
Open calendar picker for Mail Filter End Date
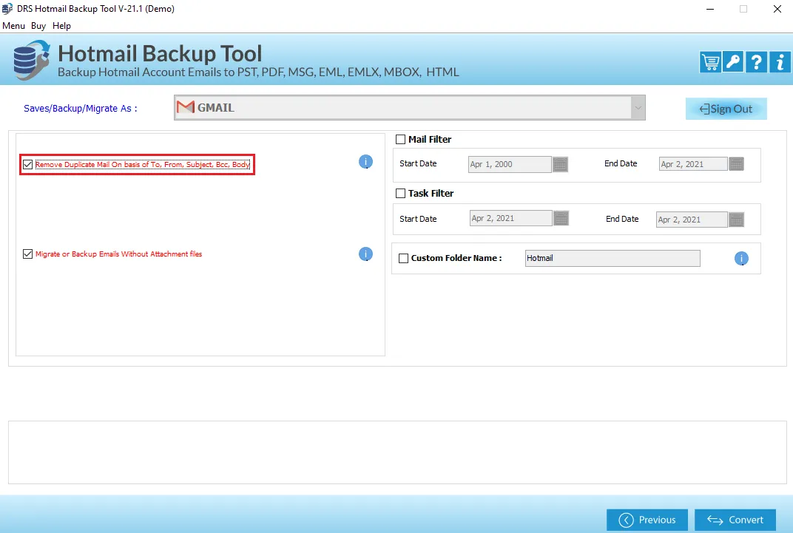[736, 163]
